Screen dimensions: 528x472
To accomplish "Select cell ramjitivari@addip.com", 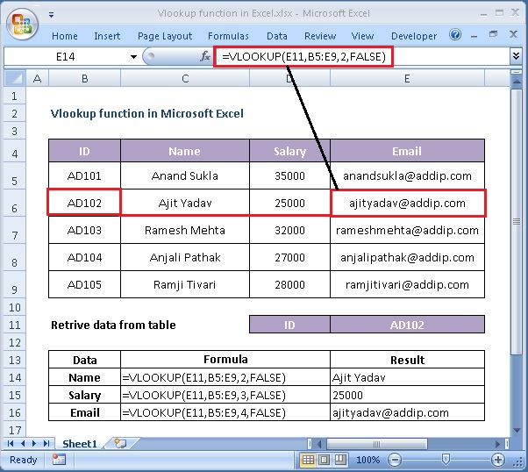I will point(407,284).
